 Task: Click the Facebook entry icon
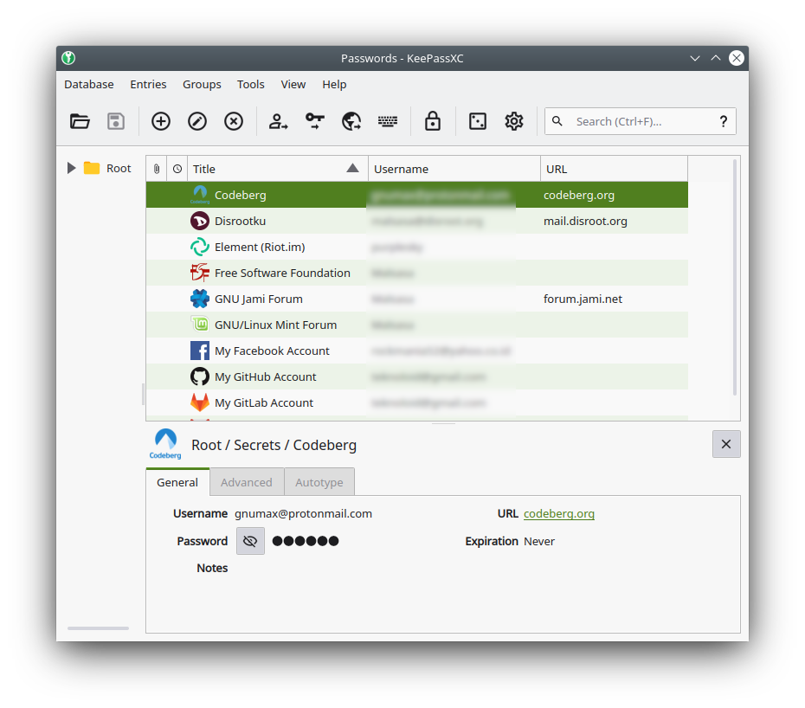pyautogui.click(x=200, y=351)
